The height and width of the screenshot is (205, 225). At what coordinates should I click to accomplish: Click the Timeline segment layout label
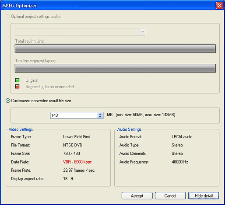(35, 61)
